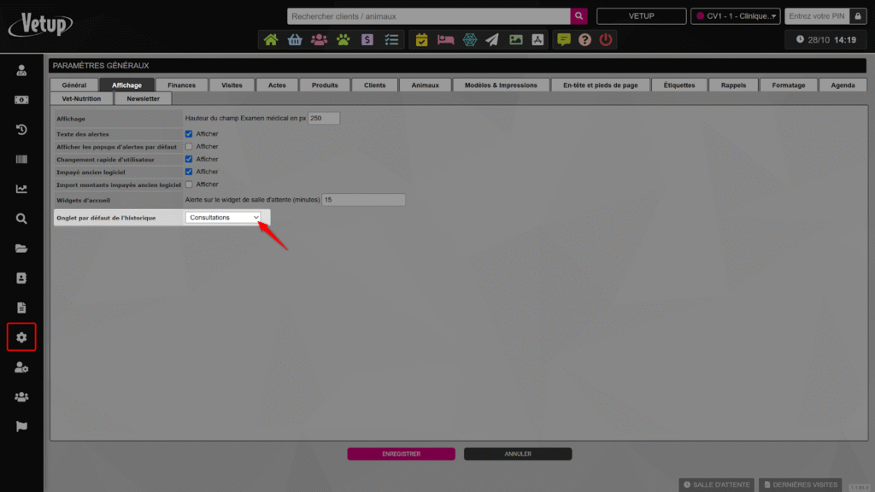Screen dimensions: 875x492
Task: Open the Modèles & Impressions tab
Action: coord(501,85)
